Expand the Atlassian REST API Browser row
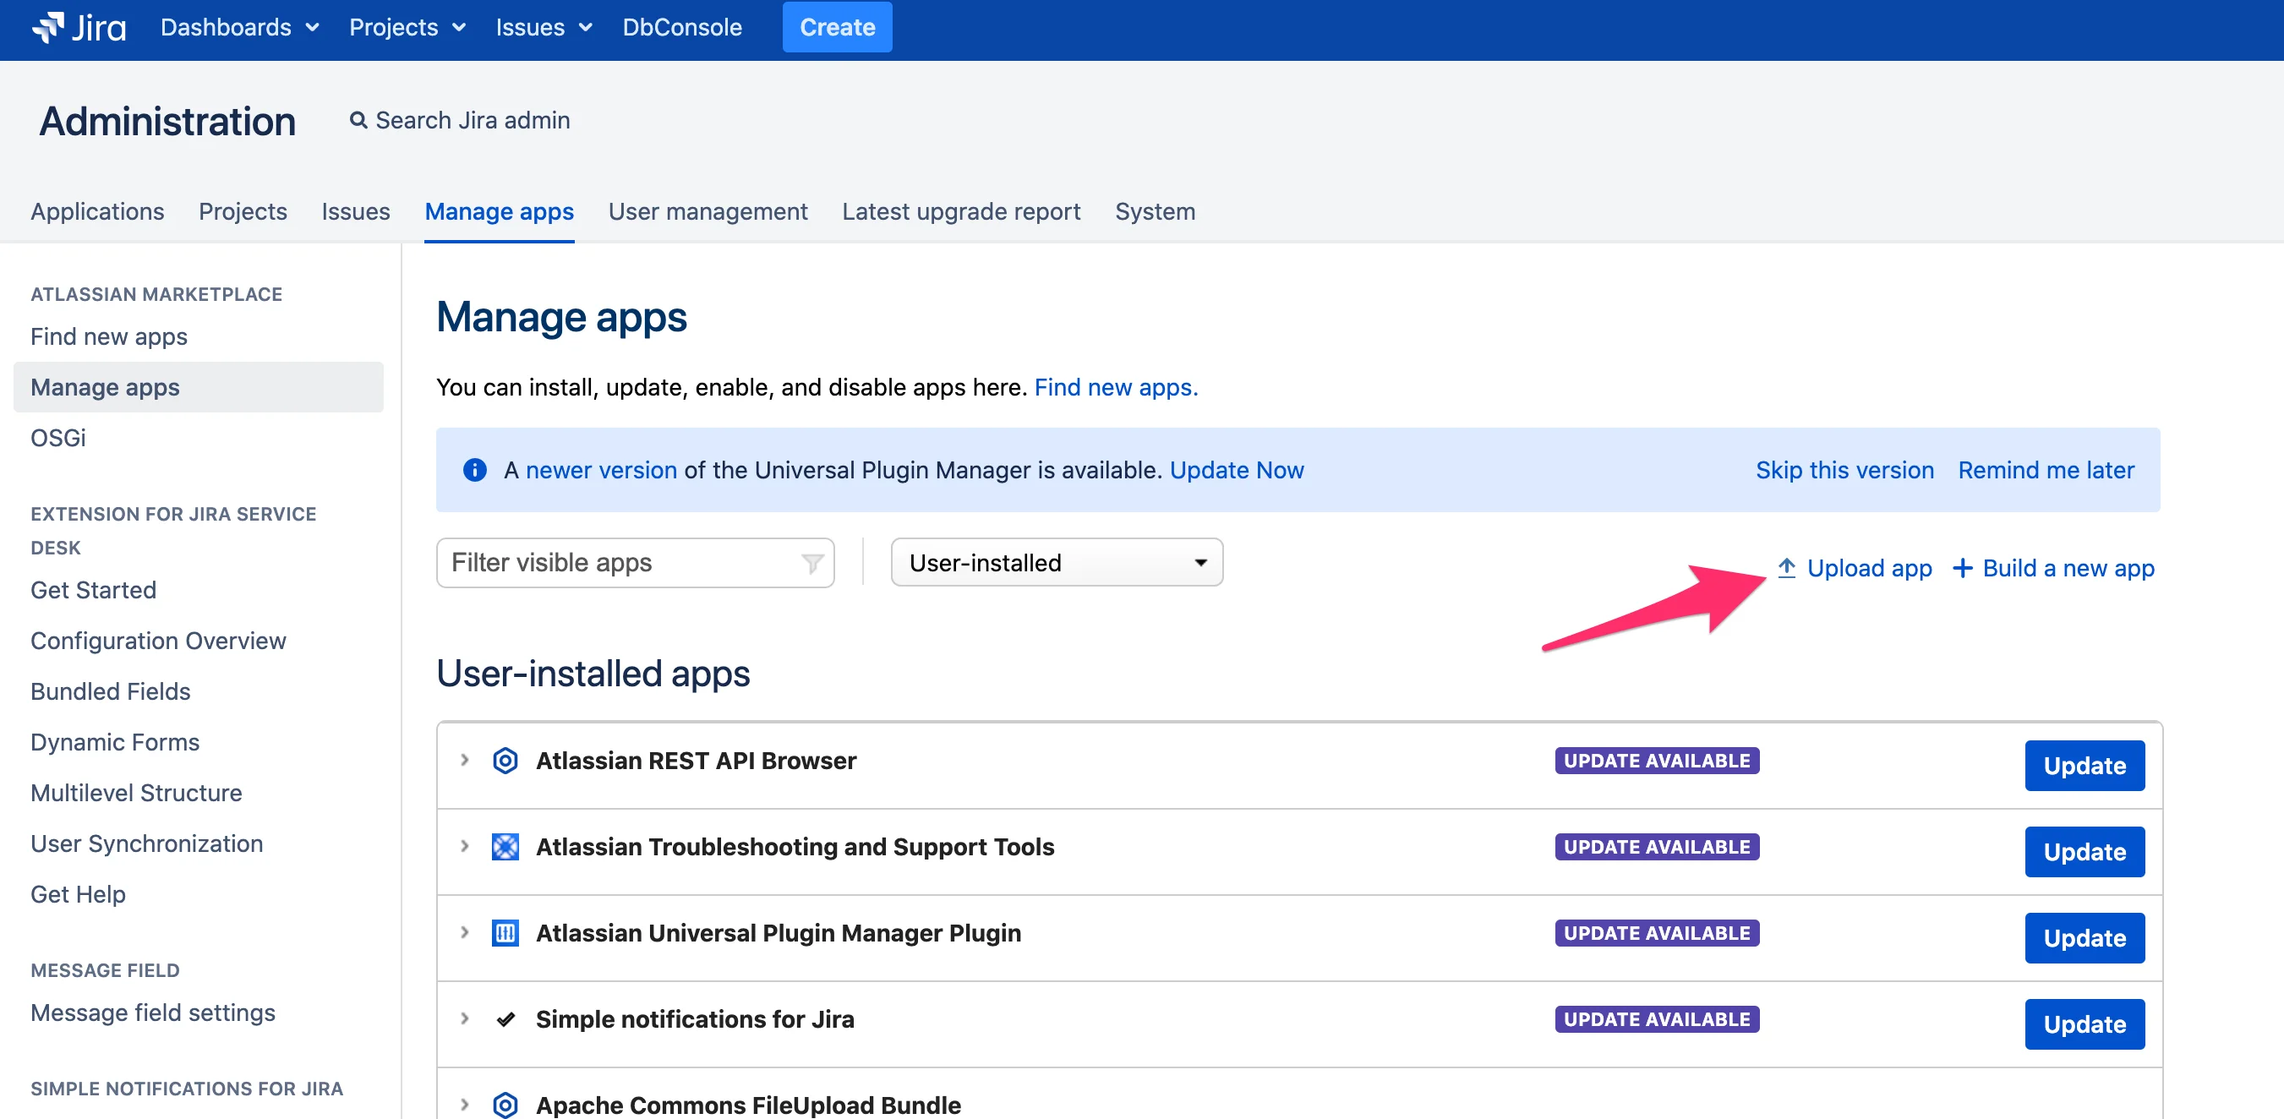 point(465,761)
